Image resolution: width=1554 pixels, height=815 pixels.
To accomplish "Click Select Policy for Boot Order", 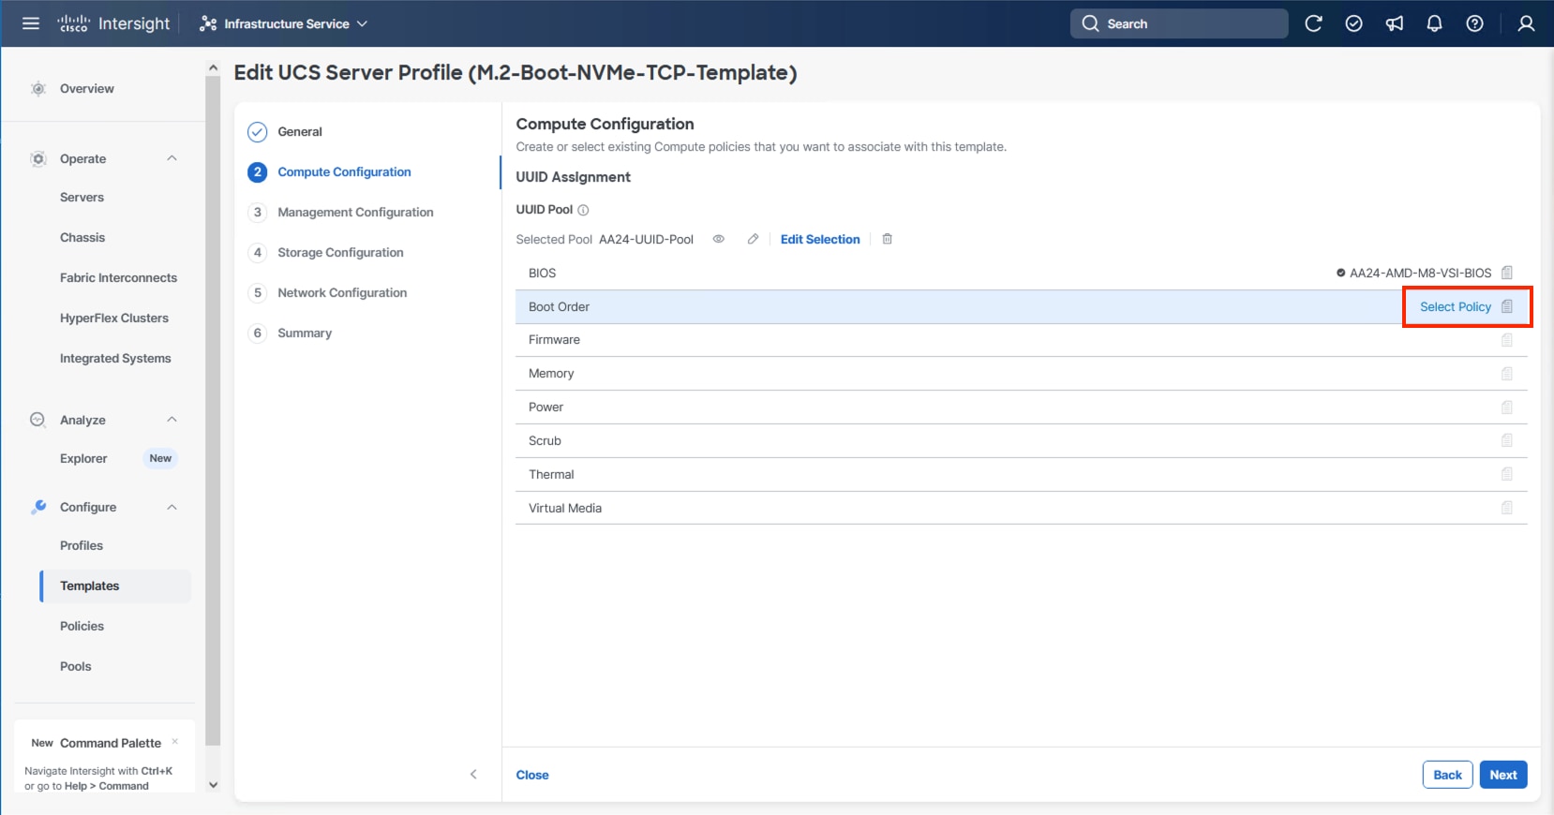I will 1455,306.
